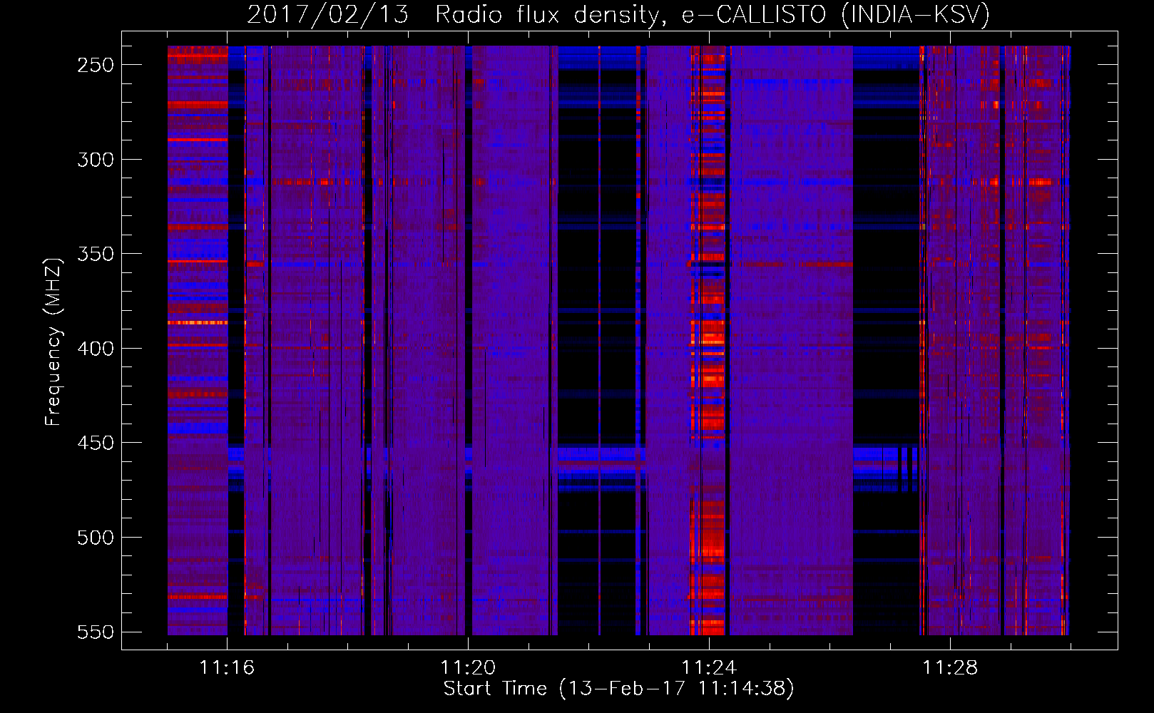Click the "Start Time (13-Feb-17 11:14:38)" axis label
Viewport: 1154px width, 713px height.
tap(618, 689)
